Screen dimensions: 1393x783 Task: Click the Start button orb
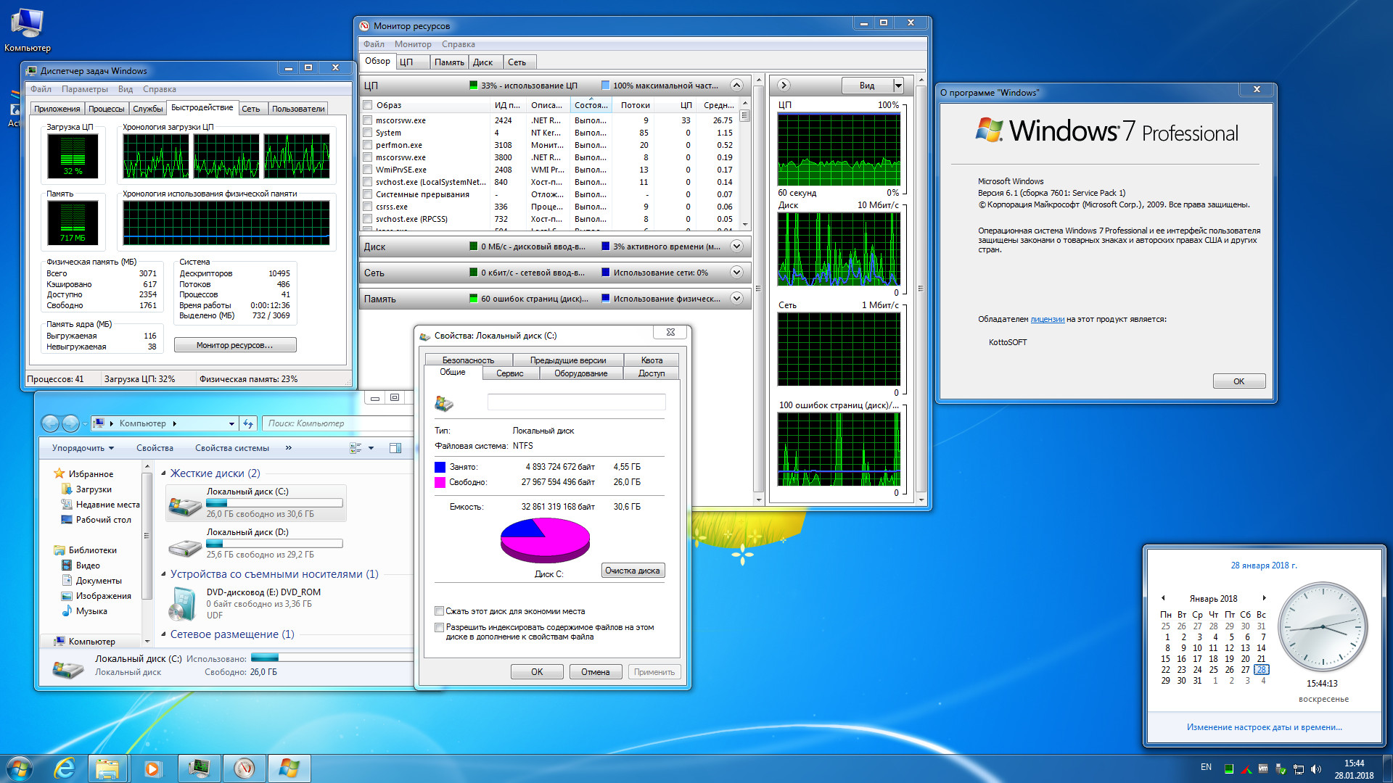pos(20,768)
